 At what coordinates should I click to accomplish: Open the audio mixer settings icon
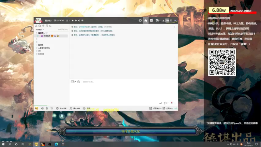pos(52,108)
